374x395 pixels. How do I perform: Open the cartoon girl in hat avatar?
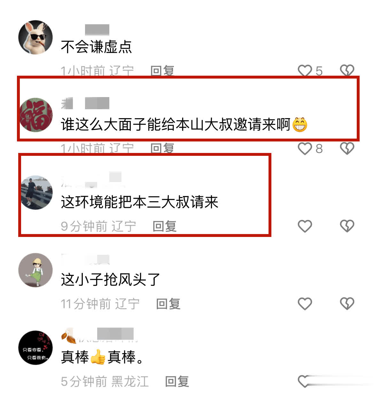click(x=35, y=270)
